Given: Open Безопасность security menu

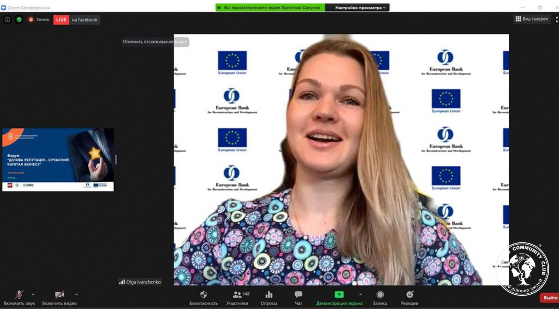Looking at the screenshot, I should (203, 298).
